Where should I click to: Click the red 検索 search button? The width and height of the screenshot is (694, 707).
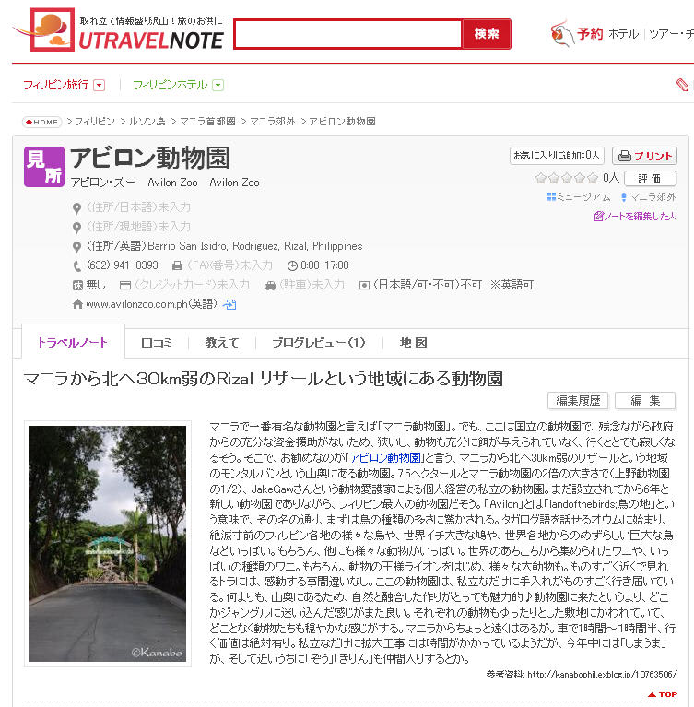(x=486, y=34)
